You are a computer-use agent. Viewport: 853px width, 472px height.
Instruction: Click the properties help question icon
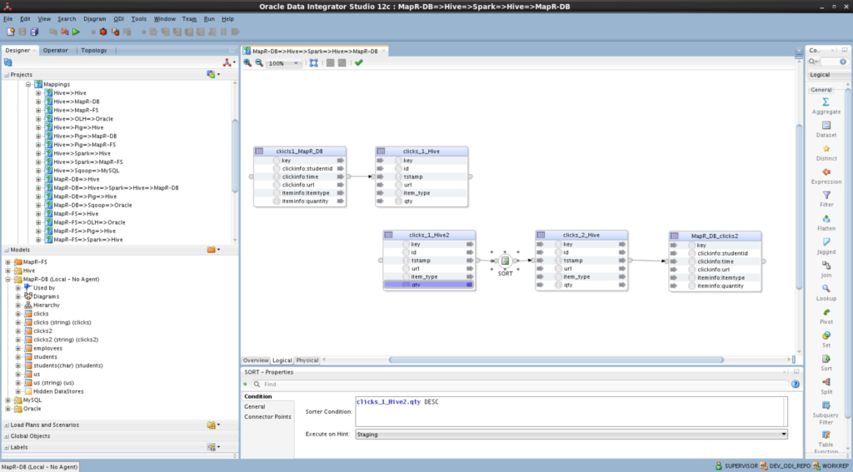pyautogui.click(x=796, y=384)
